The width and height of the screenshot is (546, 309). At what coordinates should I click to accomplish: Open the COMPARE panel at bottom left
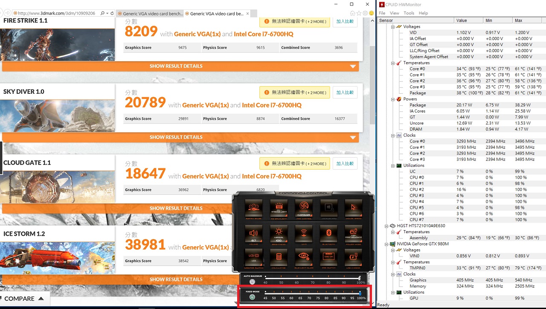[x=25, y=299]
